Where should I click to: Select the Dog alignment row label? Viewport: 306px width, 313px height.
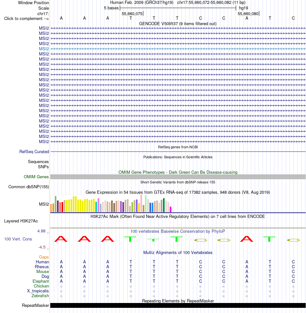pyautogui.click(x=45, y=277)
